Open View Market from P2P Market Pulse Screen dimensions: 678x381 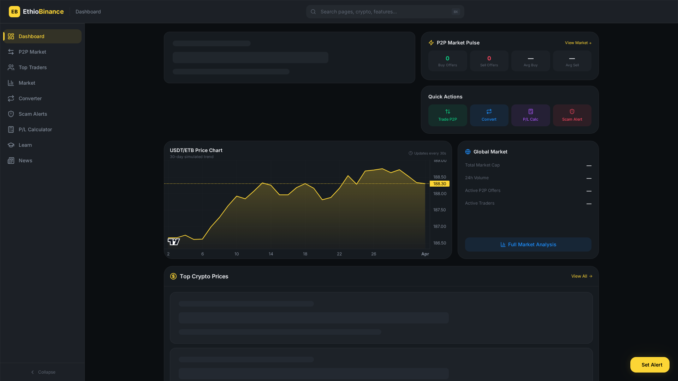578,43
